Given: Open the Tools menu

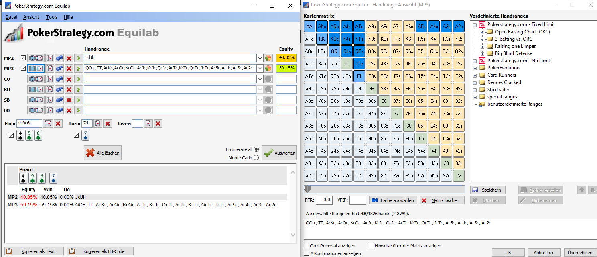Looking at the screenshot, I should pyautogui.click(x=52, y=17).
